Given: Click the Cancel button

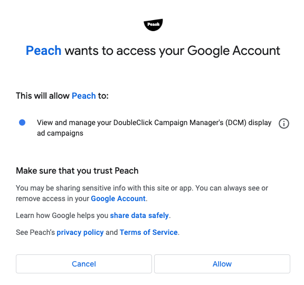Looking at the screenshot, I should [84, 264].
